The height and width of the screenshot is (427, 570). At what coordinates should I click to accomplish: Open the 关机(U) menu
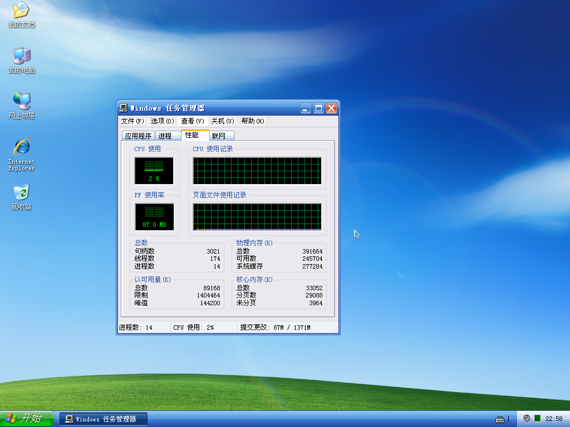click(223, 121)
